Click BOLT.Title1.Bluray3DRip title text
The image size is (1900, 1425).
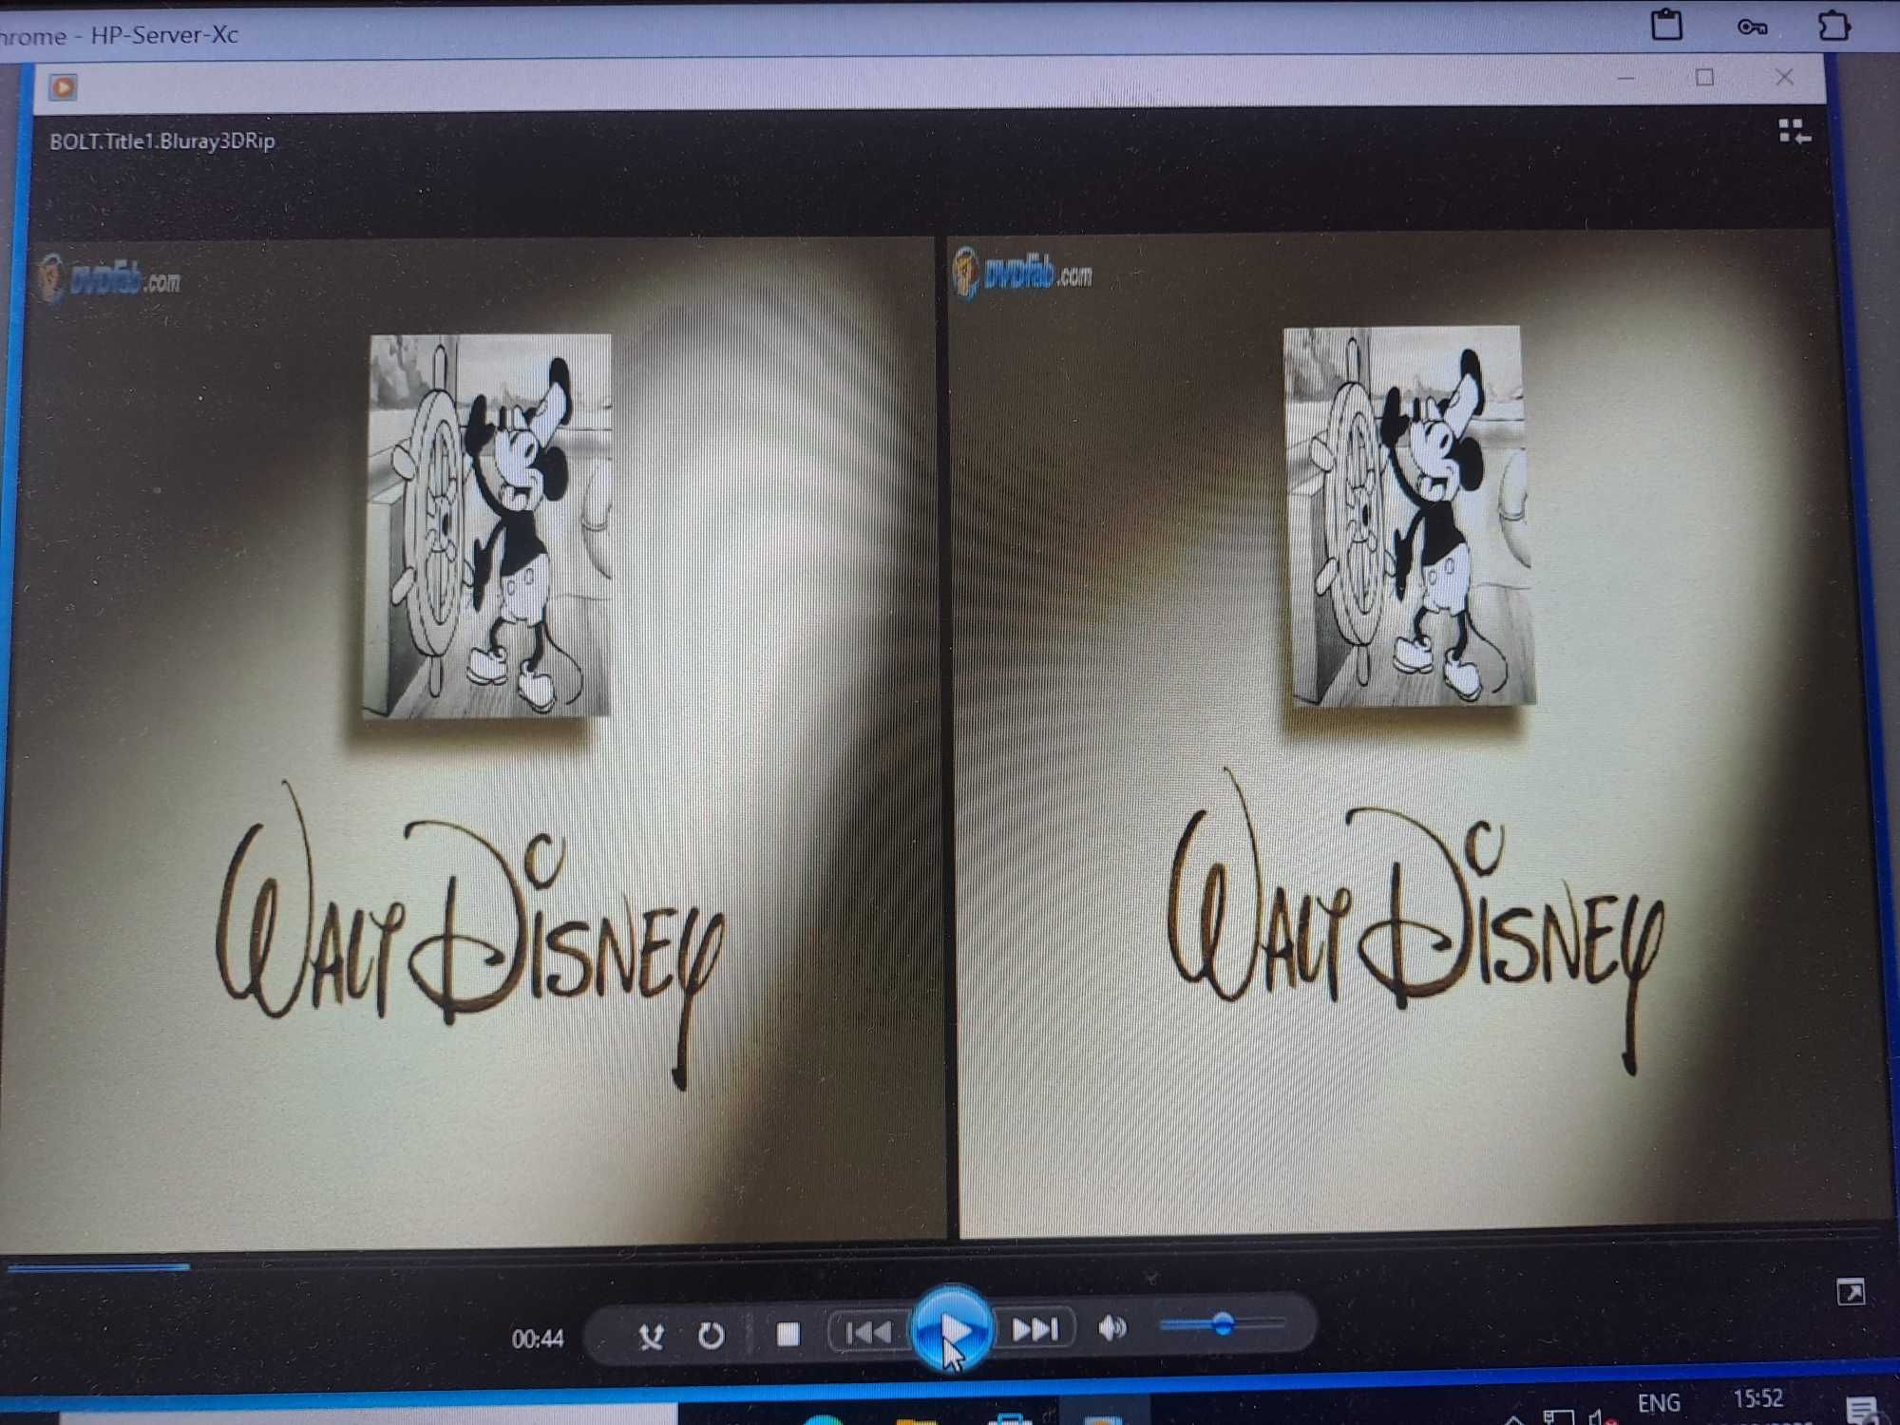[162, 141]
